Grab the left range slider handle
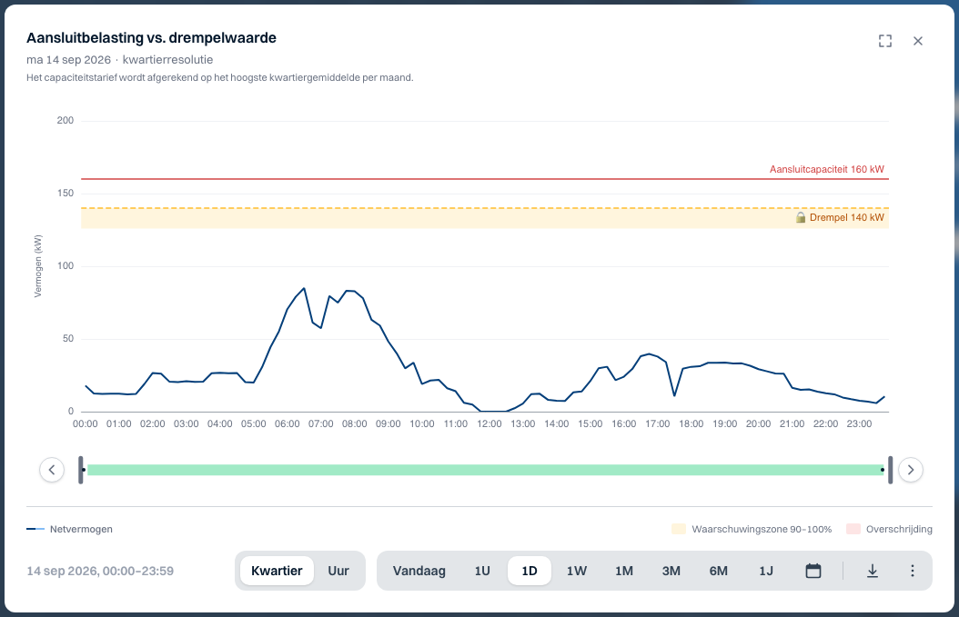 pyautogui.click(x=81, y=470)
